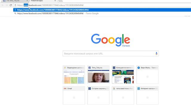Click the new tab button

pyautogui.click(x=60, y=1)
